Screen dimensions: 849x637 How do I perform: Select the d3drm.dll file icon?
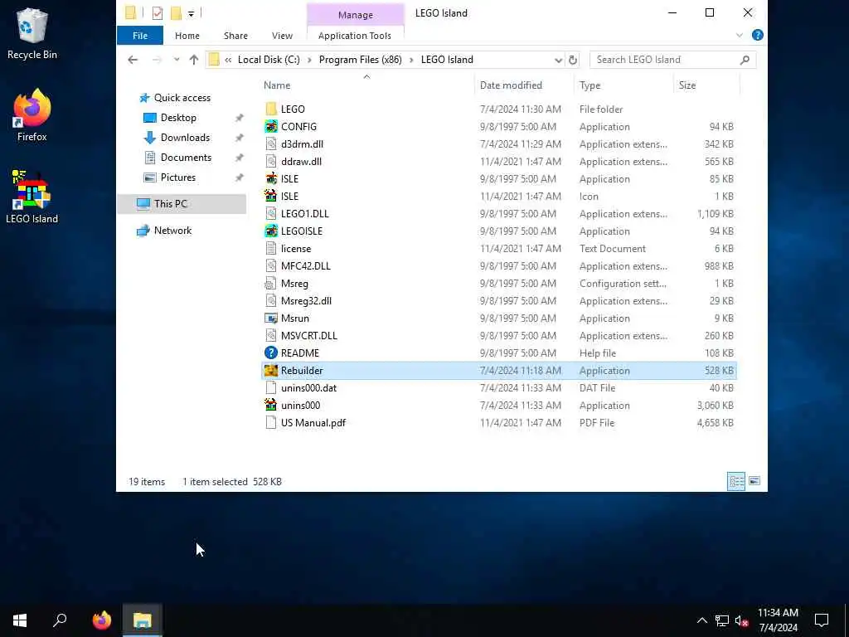point(271,143)
